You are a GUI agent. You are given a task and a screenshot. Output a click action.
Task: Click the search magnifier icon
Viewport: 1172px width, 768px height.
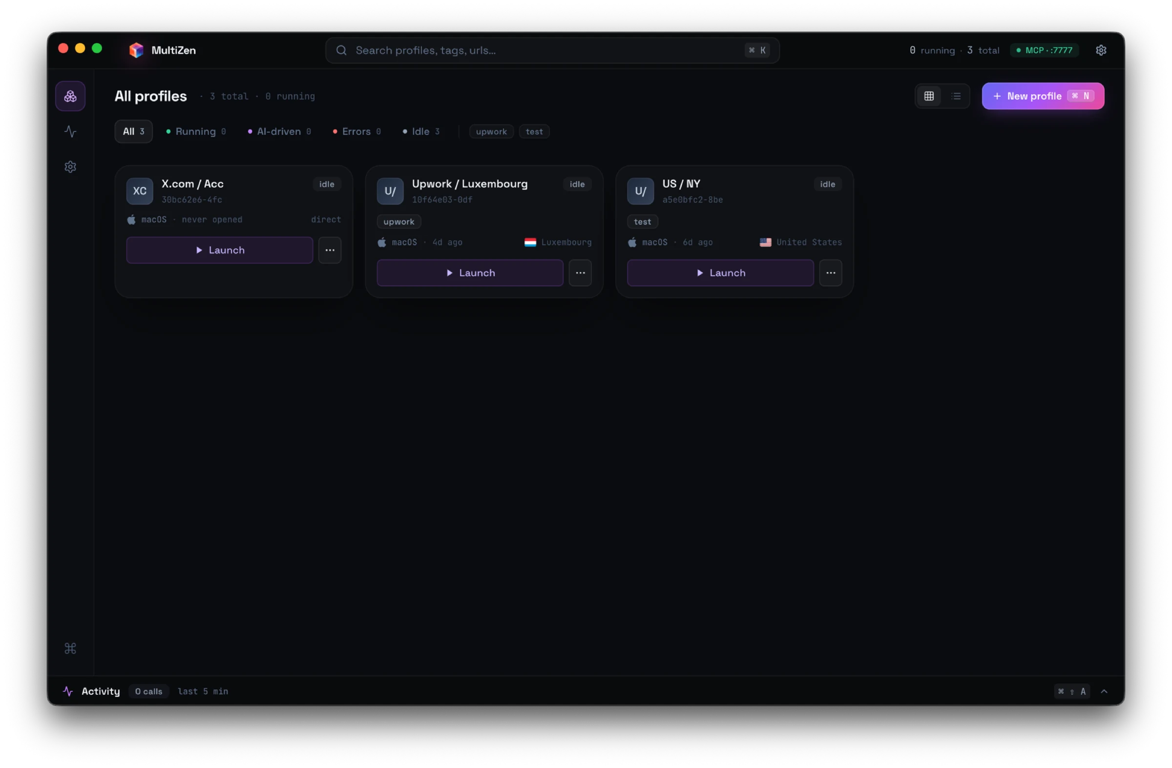click(341, 50)
